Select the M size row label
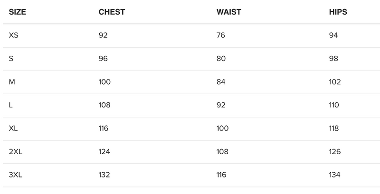 (x=12, y=82)
